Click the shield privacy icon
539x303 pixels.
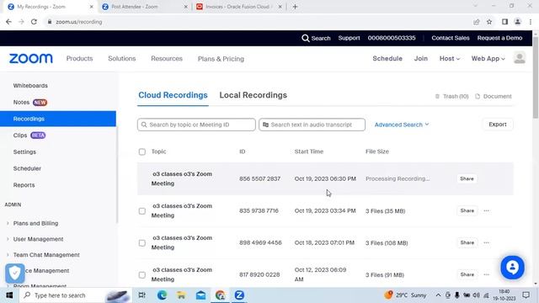click(x=15, y=273)
